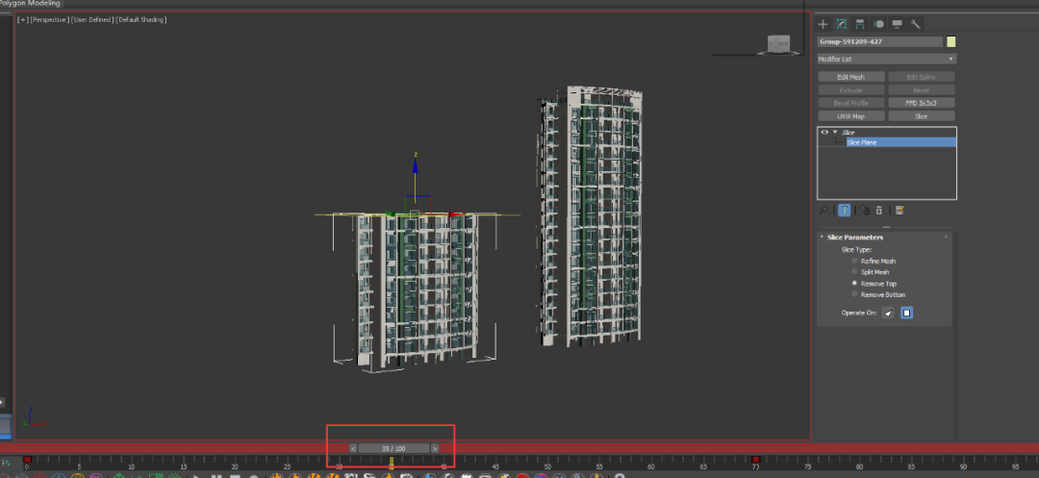Image resolution: width=1039 pixels, height=478 pixels.
Task: Open the Motion command panel
Action: [878, 24]
